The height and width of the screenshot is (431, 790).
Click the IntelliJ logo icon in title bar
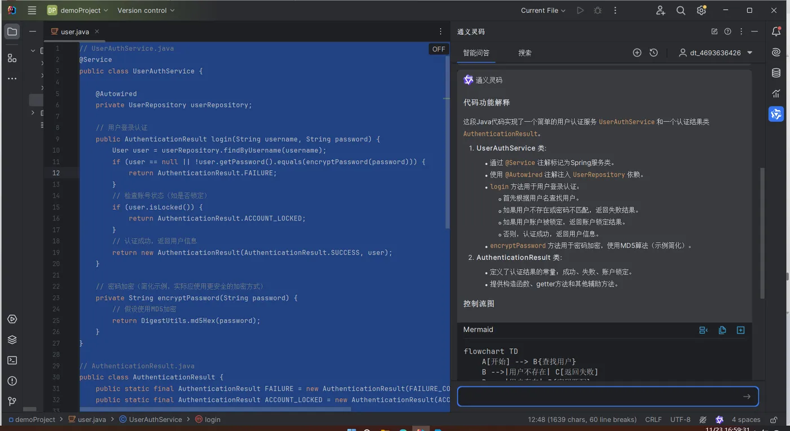pyautogui.click(x=12, y=10)
